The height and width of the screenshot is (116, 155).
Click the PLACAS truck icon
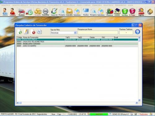click(22, 12)
